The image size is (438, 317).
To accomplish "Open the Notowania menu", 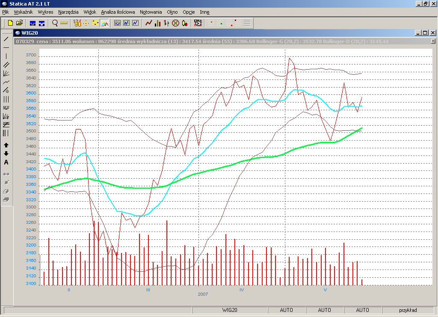I will tap(151, 12).
